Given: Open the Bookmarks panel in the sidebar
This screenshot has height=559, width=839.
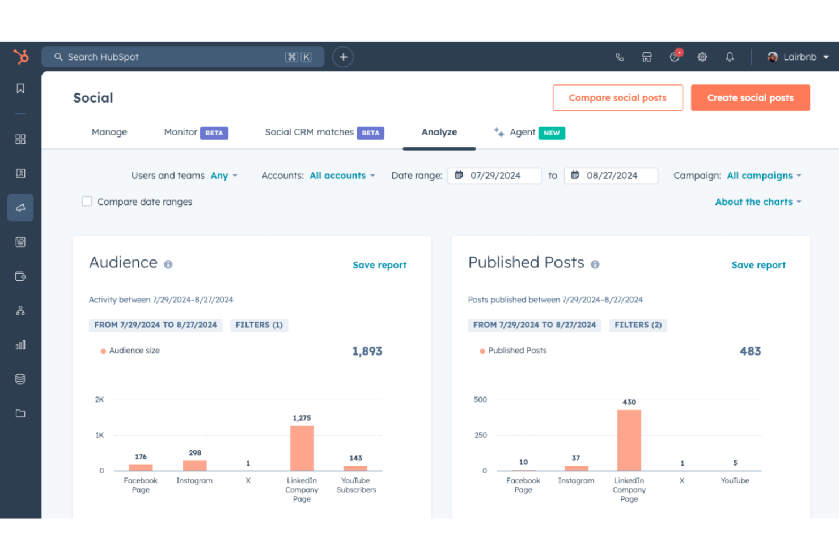Looking at the screenshot, I should click(x=20, y=88).
